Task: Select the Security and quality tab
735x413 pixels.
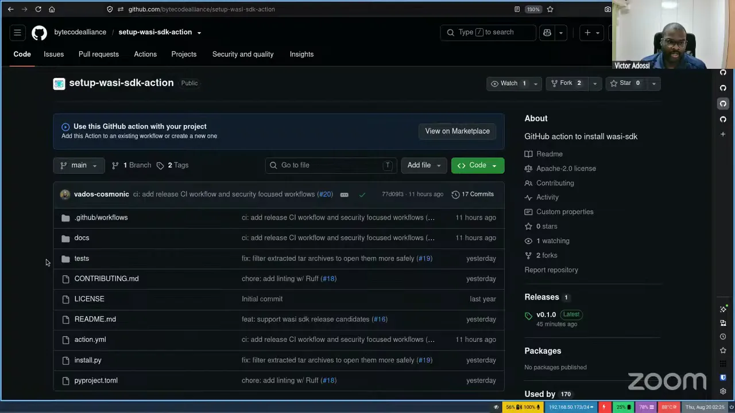Action: click(x=243, y=54)
